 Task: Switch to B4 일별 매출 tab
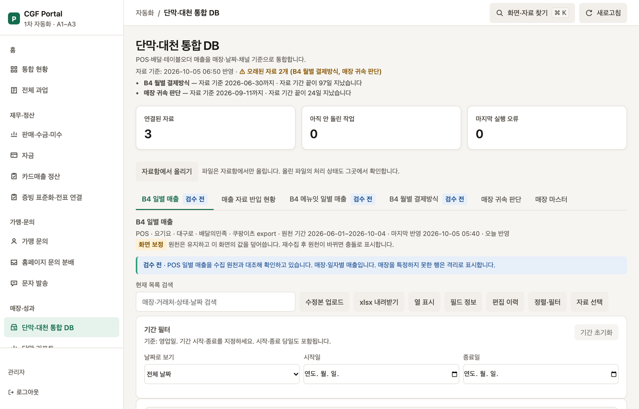(x=174, y=199)
